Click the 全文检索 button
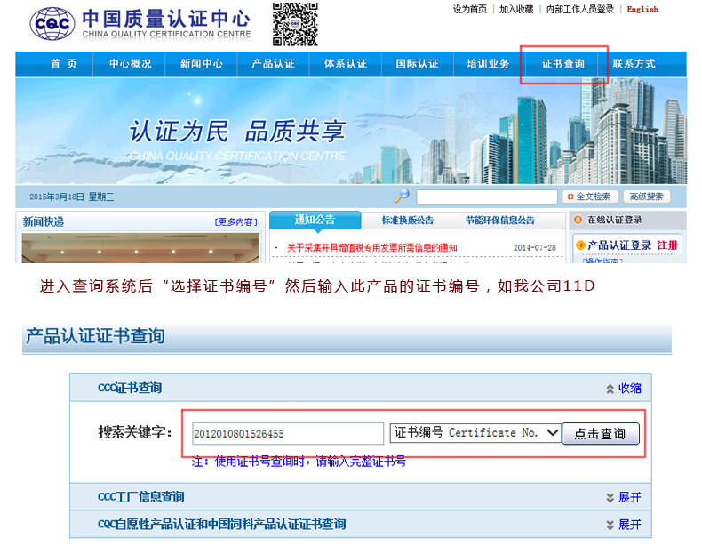 coord(588,197)
